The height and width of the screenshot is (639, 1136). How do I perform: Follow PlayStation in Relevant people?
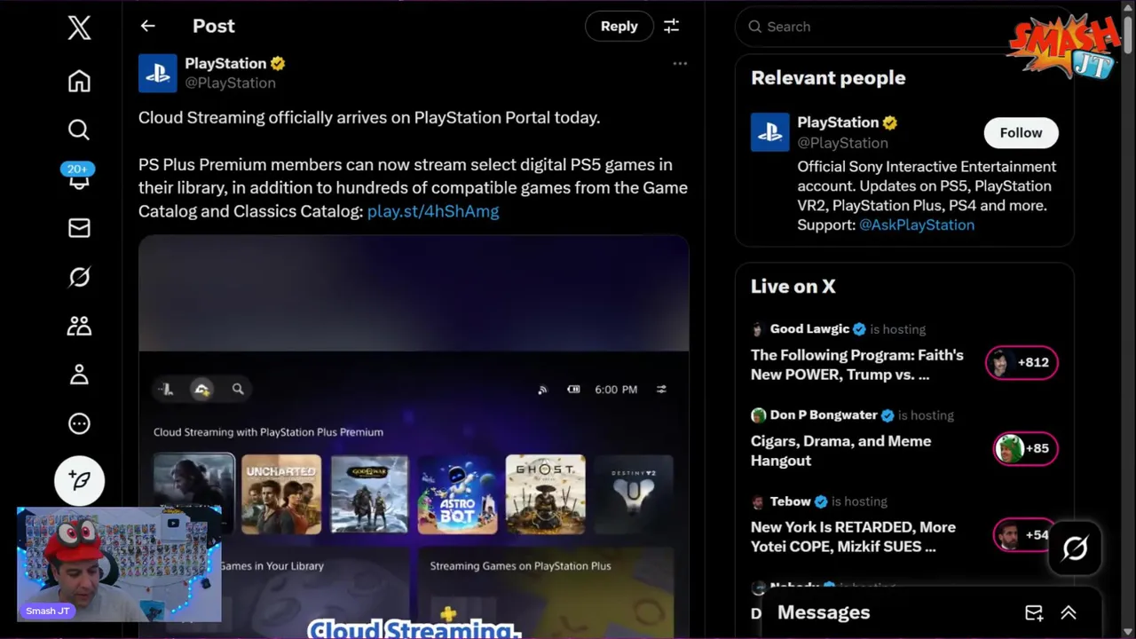click(1021, 133)
